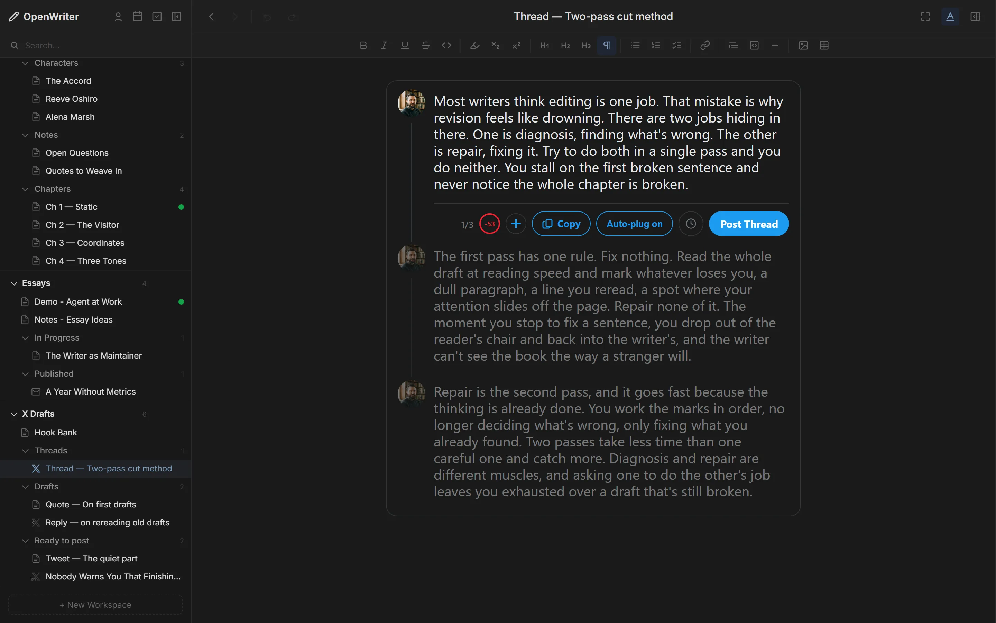Insert a block quote
Screen dimensions: 996x623
[734, 45]
